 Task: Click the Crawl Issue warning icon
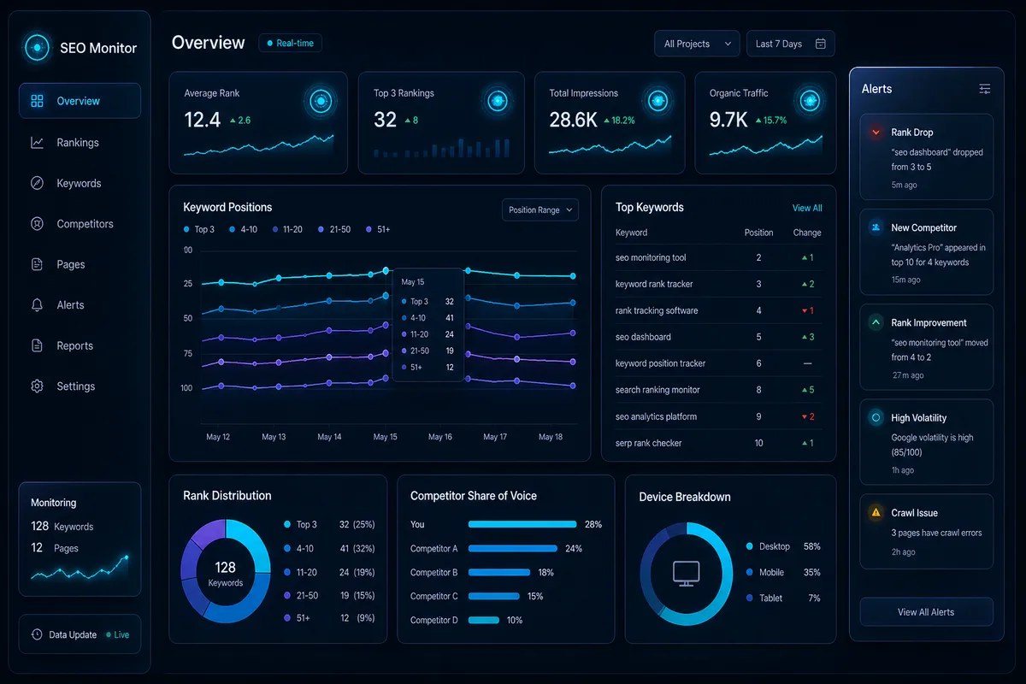(x=876, y=513)
